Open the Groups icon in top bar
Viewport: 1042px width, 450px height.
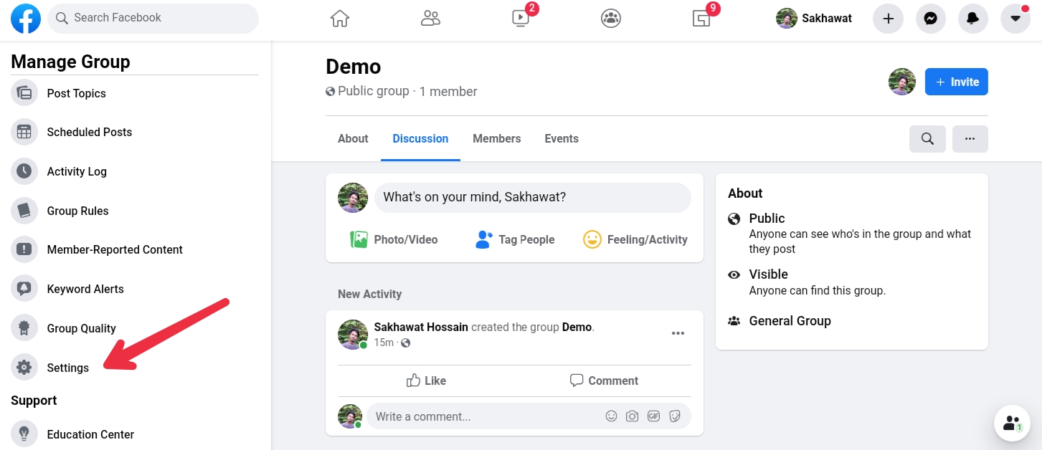[611, 19]
